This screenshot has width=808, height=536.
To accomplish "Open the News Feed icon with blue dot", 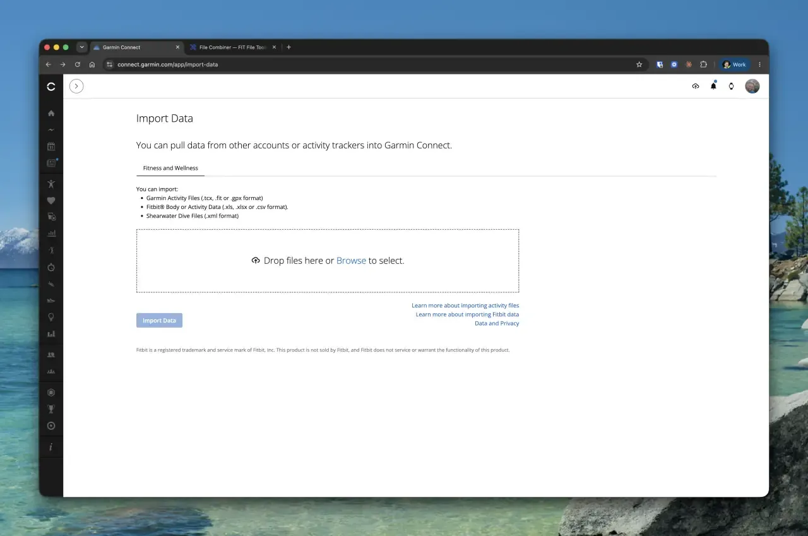I will pyautogui.click(x=51, y=163).
